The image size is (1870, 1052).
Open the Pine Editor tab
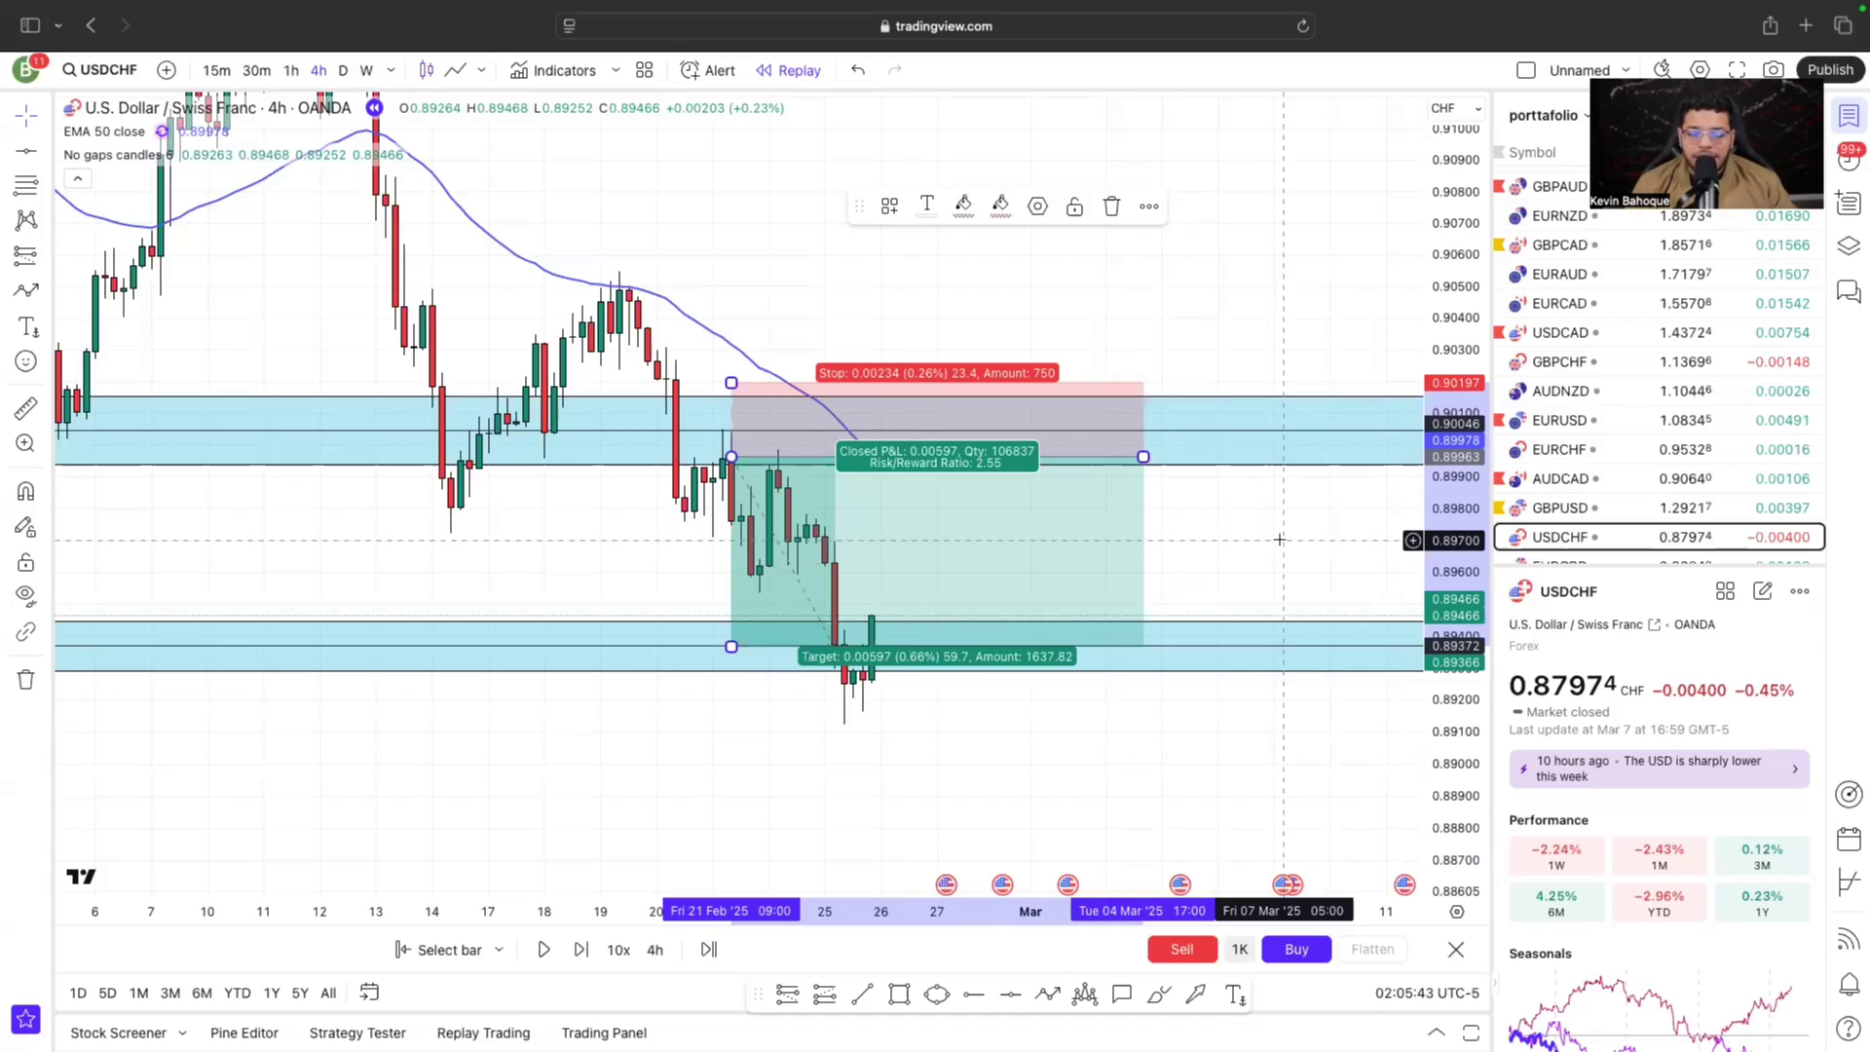tap(244, 1033)
